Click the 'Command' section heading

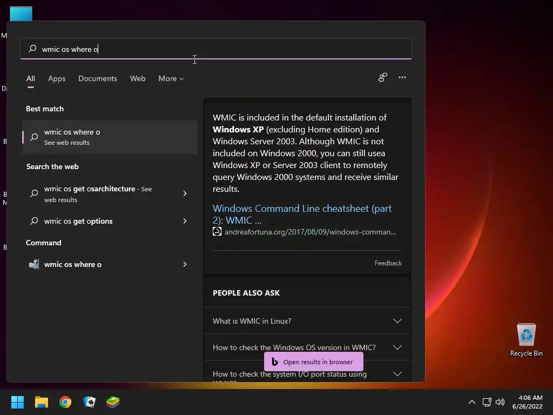coord(43,243)
